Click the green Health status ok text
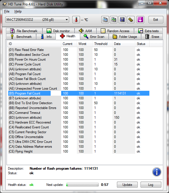Screen dimensions: 169x193 click(32, 185)
